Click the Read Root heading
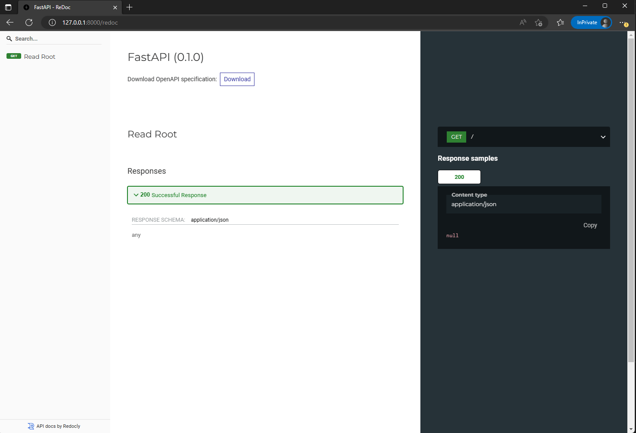The height and width of the screenshot is (433, 636). [152, 134]
